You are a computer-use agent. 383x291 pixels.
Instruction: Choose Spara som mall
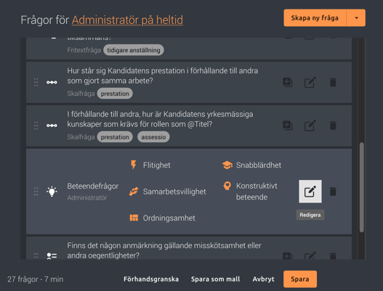coord(215,279)
